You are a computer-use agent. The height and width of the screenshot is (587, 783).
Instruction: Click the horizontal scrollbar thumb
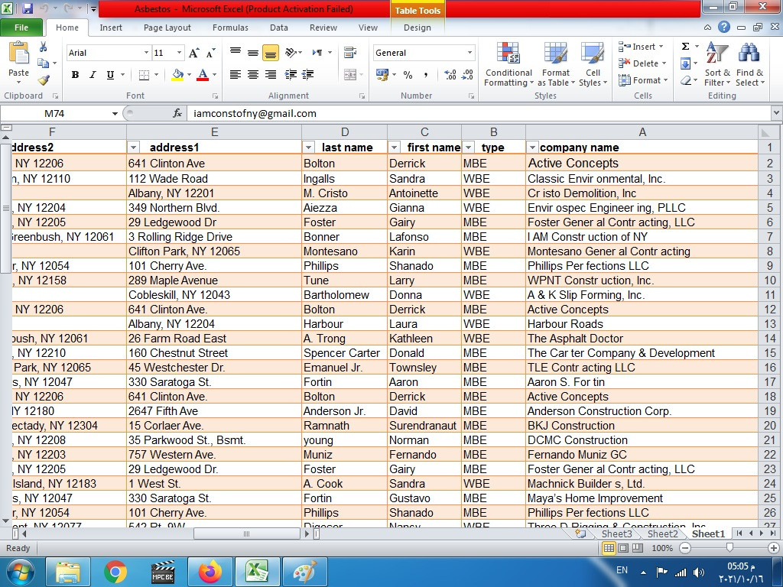pos(246,533)
